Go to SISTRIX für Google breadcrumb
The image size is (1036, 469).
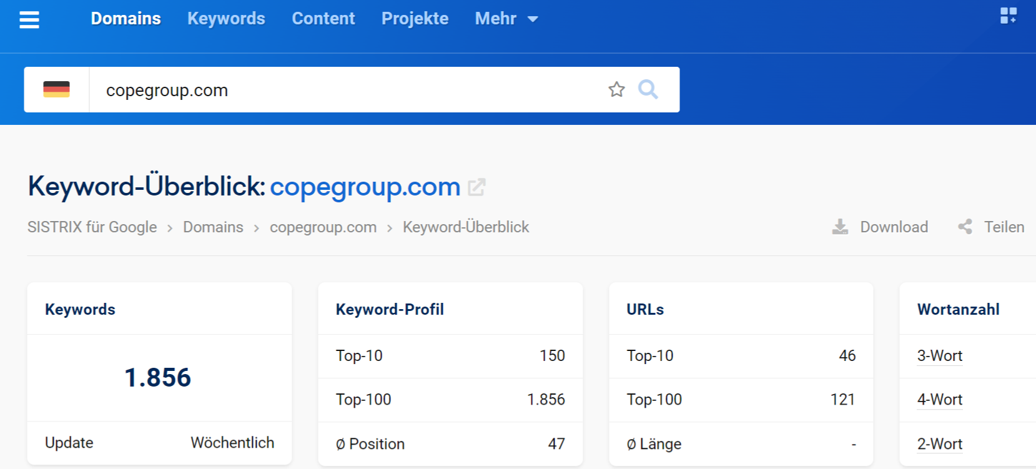click(x=92, y=227)
